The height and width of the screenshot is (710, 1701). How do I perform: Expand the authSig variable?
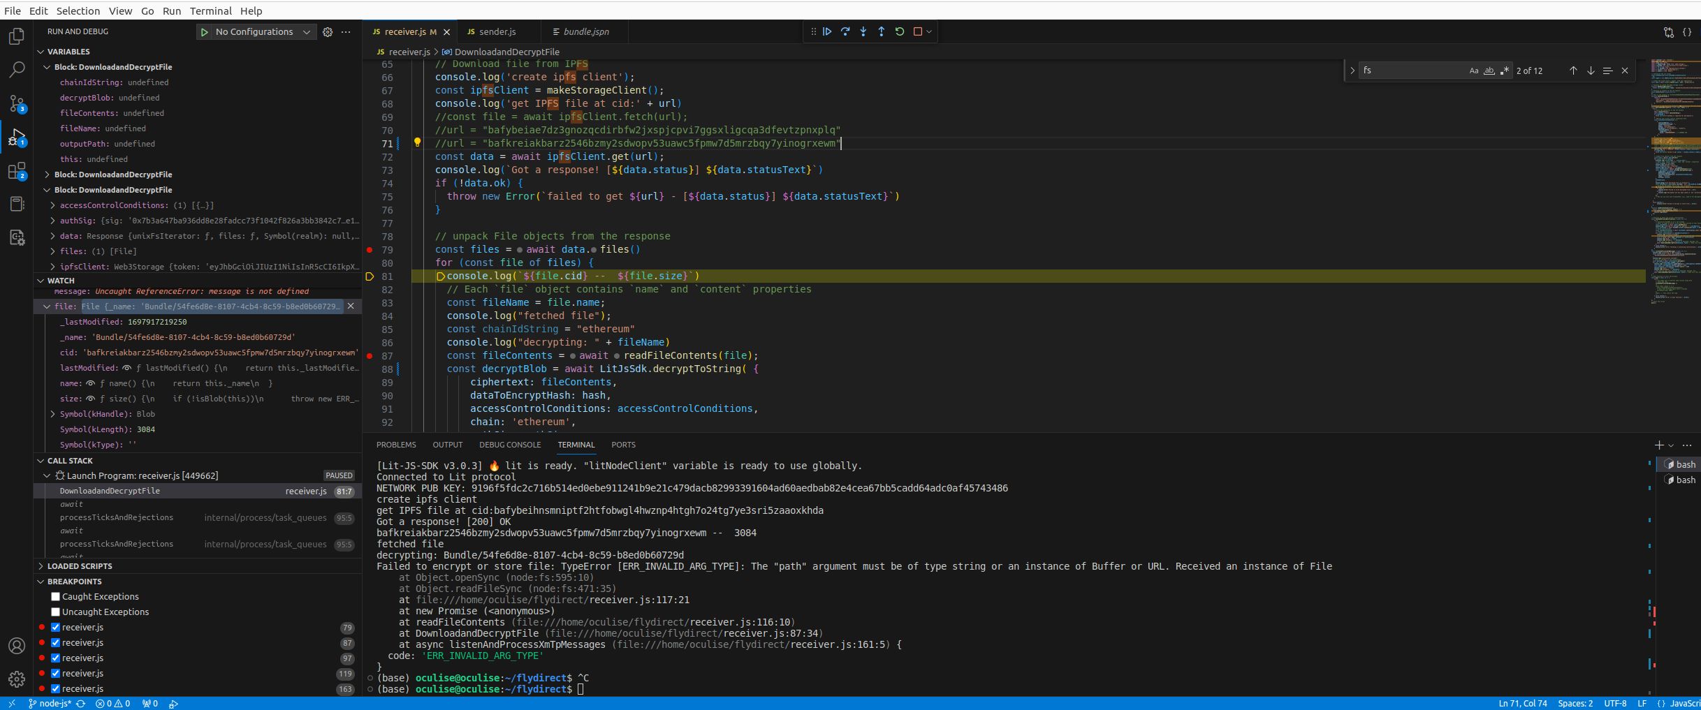pos(53,221)
